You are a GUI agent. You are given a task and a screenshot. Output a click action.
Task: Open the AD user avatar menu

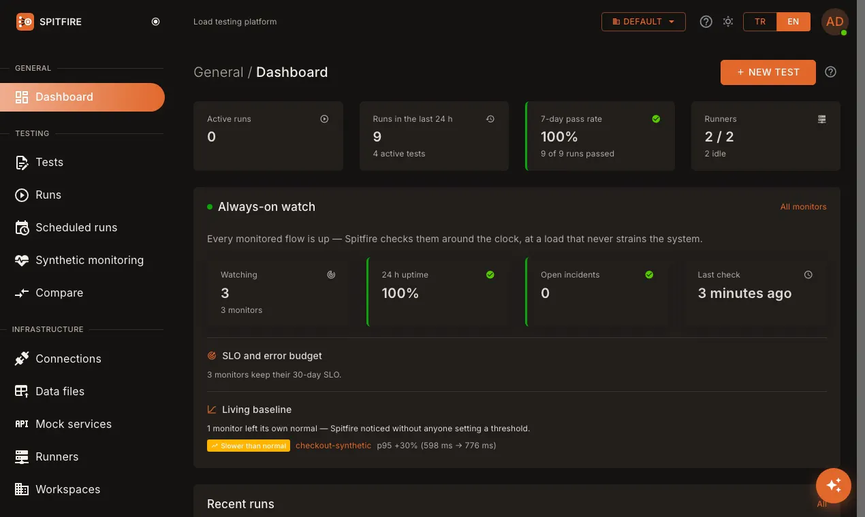pyautogui.click(x=834, y=22)
